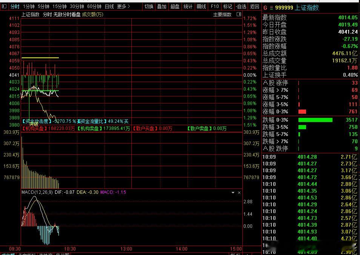This screenshot has width=360, height=255.
Task: Click the 指数涨跌 value -27.19
Action: [x=350, y=39]
